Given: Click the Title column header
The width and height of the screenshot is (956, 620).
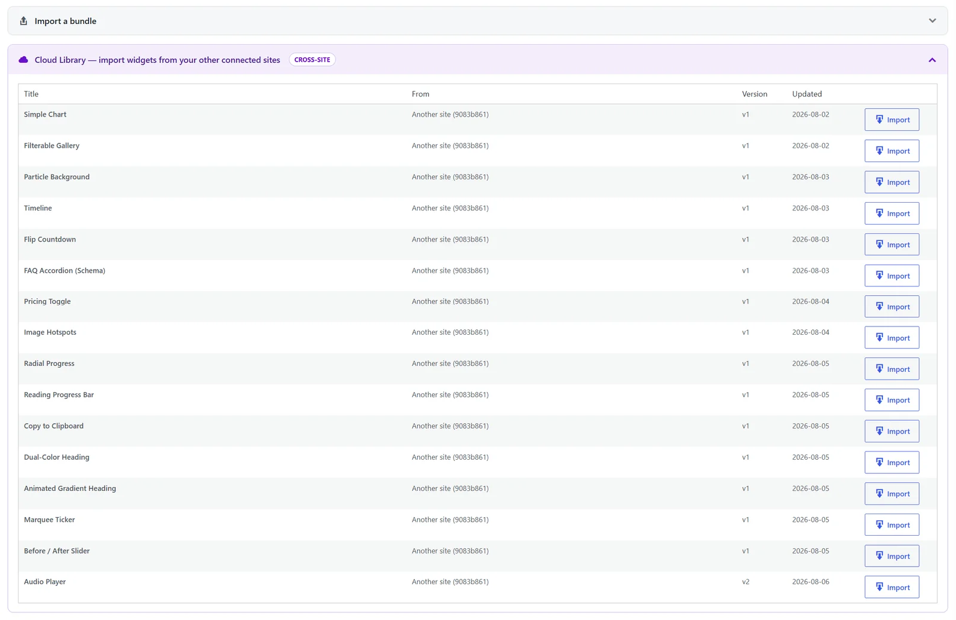Looking at the screenshot, I should [31, 94].
